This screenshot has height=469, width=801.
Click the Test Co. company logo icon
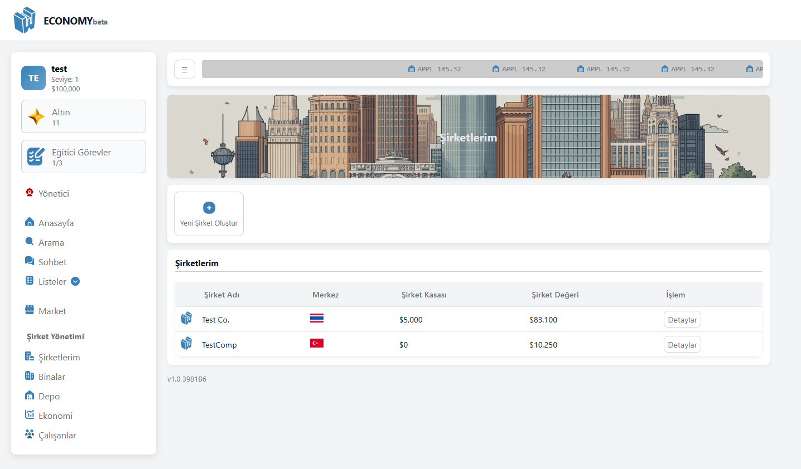[186, 318]
